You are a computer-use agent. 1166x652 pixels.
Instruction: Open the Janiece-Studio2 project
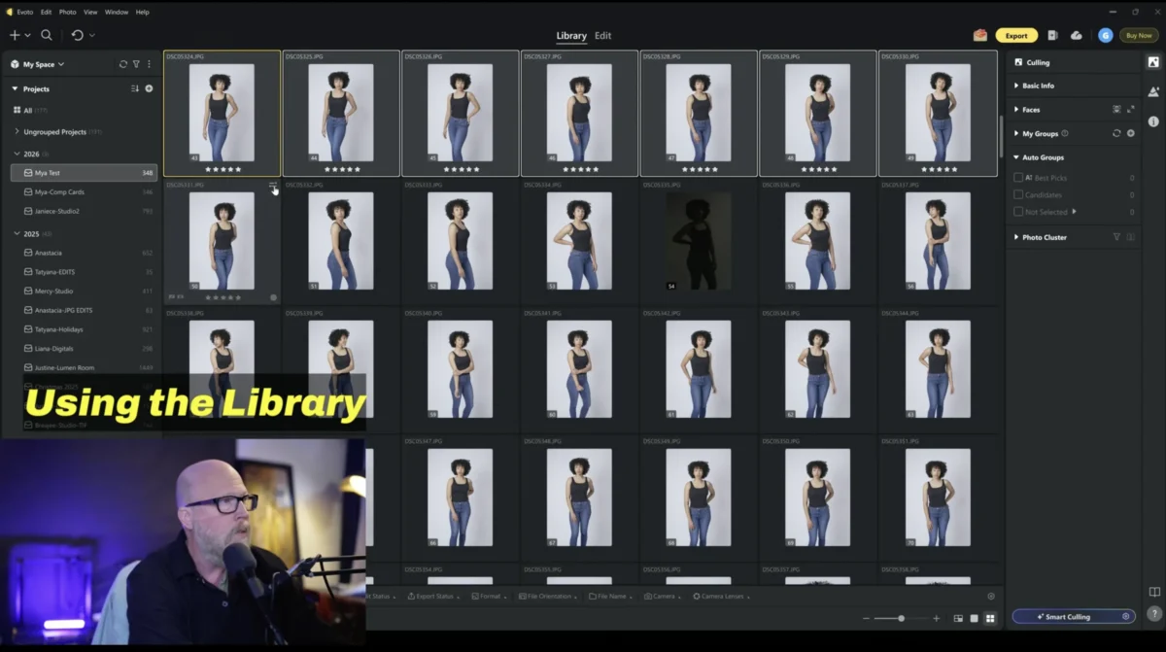(84, 211)
